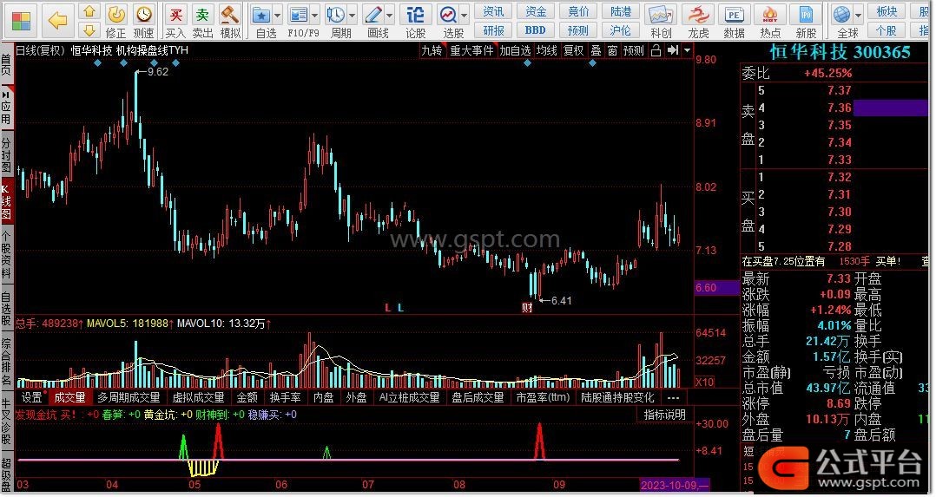Open the 选股 stock screener icon
This screenshot has width=936, height=497.
tap(448, 21)
